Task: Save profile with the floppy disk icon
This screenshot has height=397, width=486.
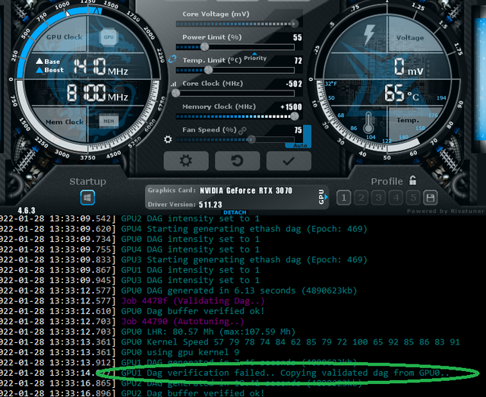Action: pyautogui.click(x=431, y=198)
